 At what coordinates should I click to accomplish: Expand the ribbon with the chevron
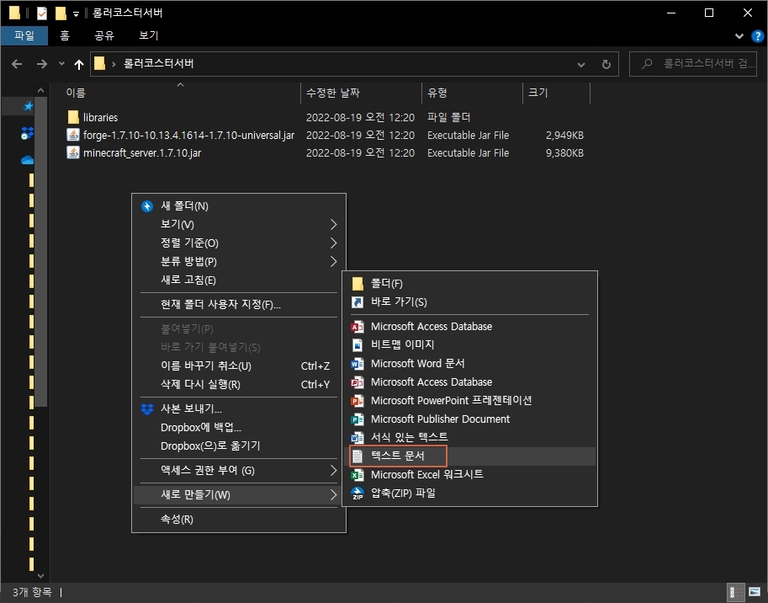tap(738, 36)
